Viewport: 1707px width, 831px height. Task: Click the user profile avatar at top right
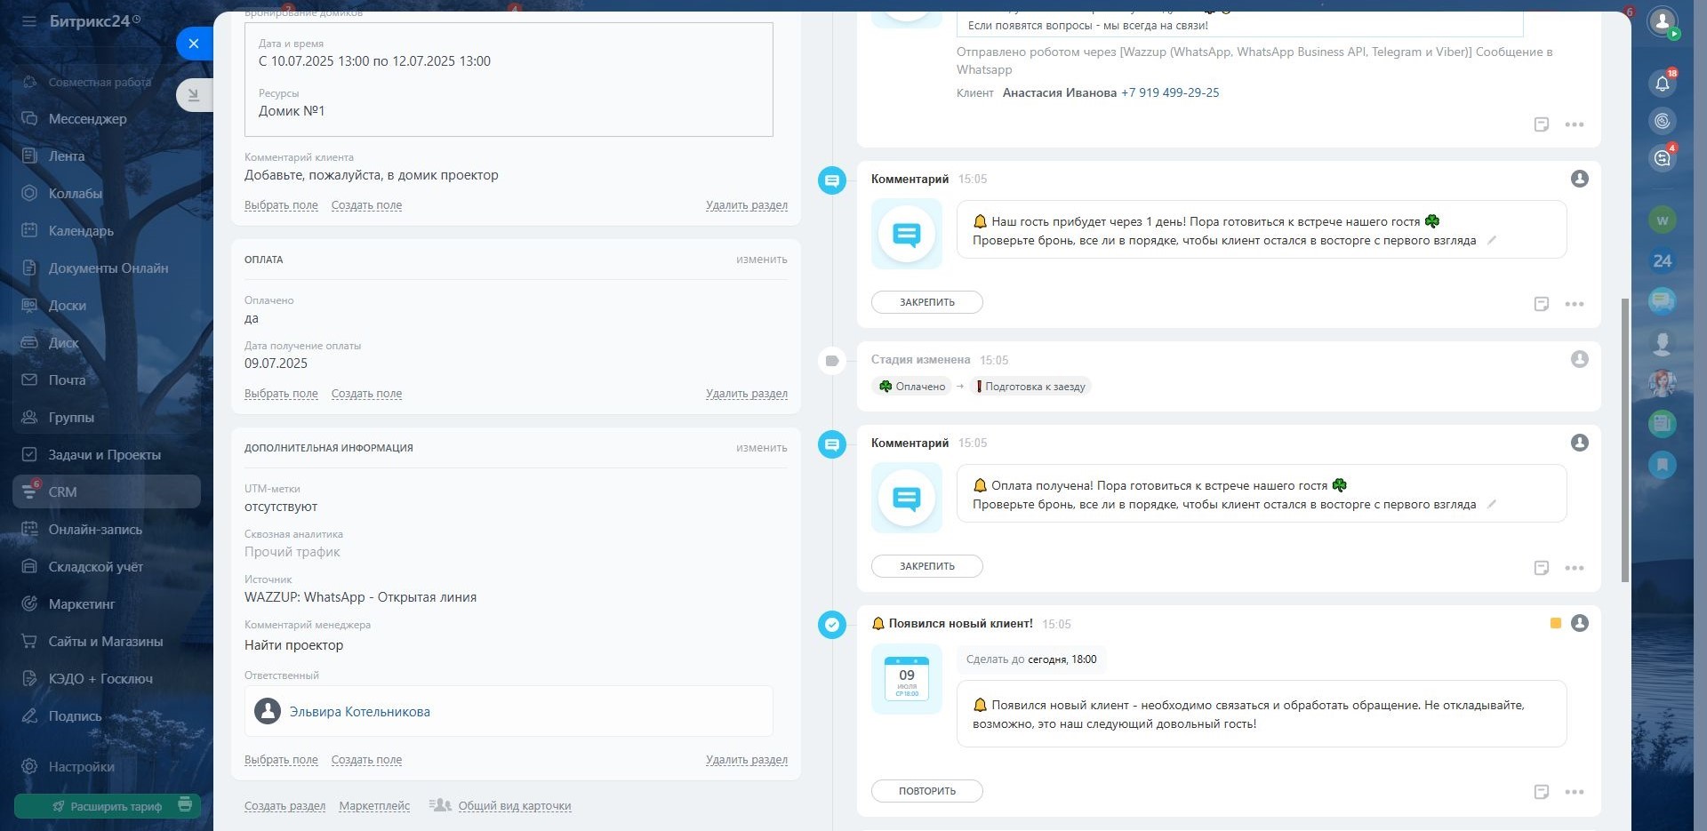[1661, 21]
